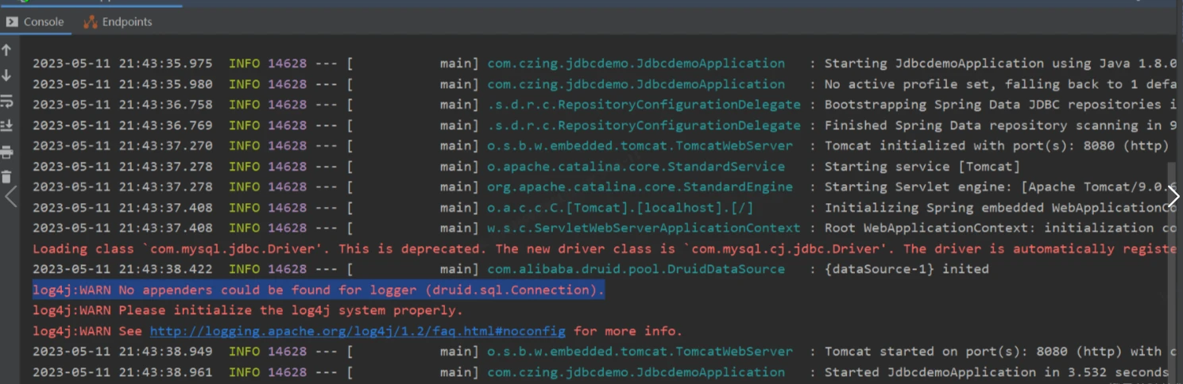Open the log4j FAQ noconfig link

pos(358,331)
